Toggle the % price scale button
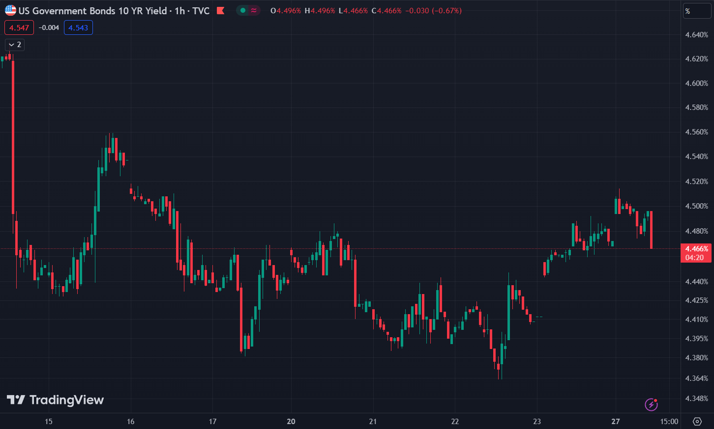 pyautogui.click(x=697, y=11)
